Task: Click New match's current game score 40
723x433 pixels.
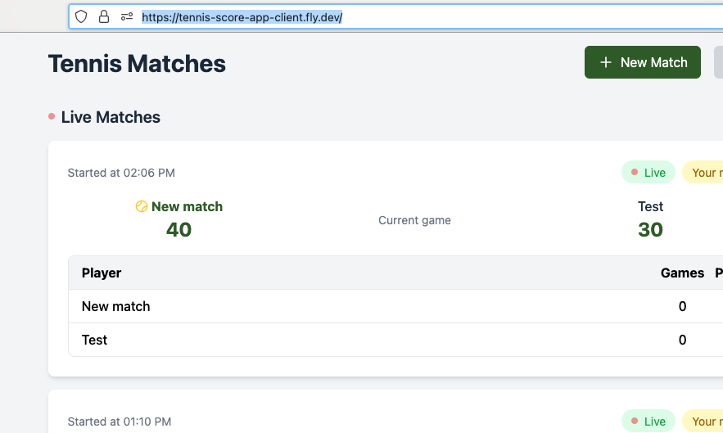Action: 178,230
